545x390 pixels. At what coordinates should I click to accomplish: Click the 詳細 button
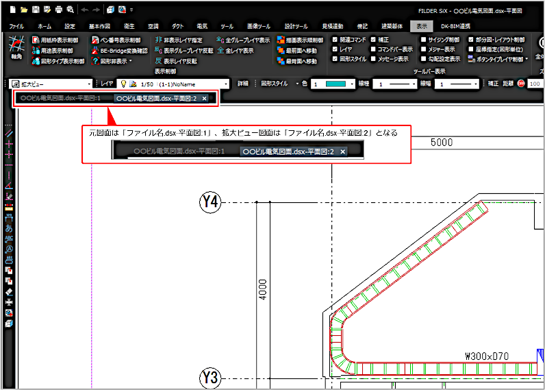click(x=243, y=84)
